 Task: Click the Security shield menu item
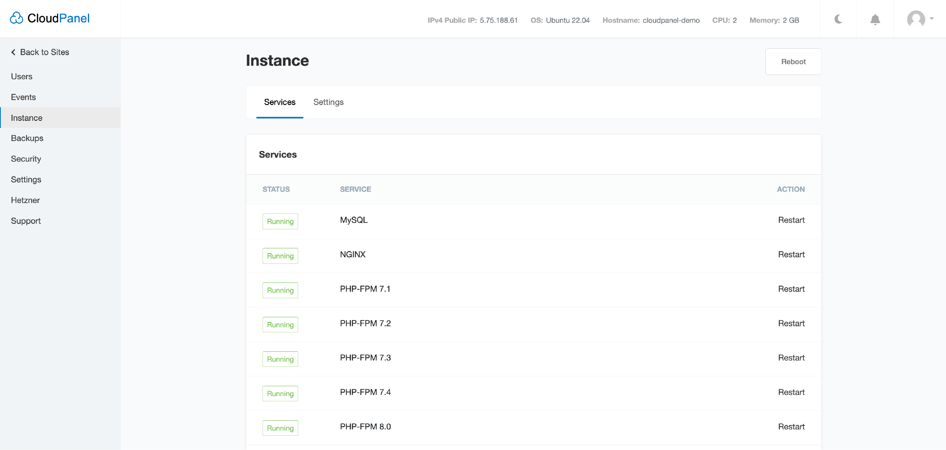tap(26, 158)
